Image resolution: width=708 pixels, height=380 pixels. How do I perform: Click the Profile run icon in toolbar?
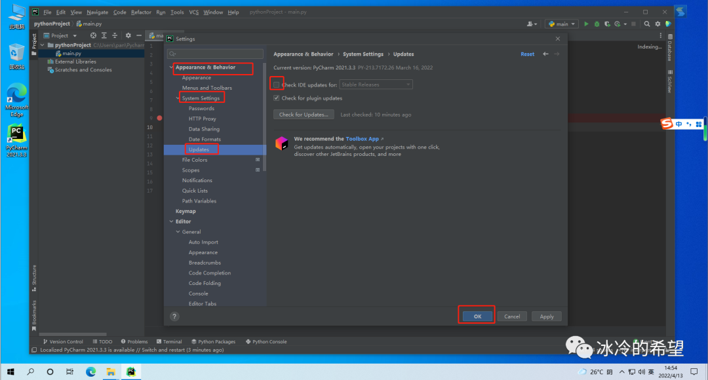tap(618, 24)
